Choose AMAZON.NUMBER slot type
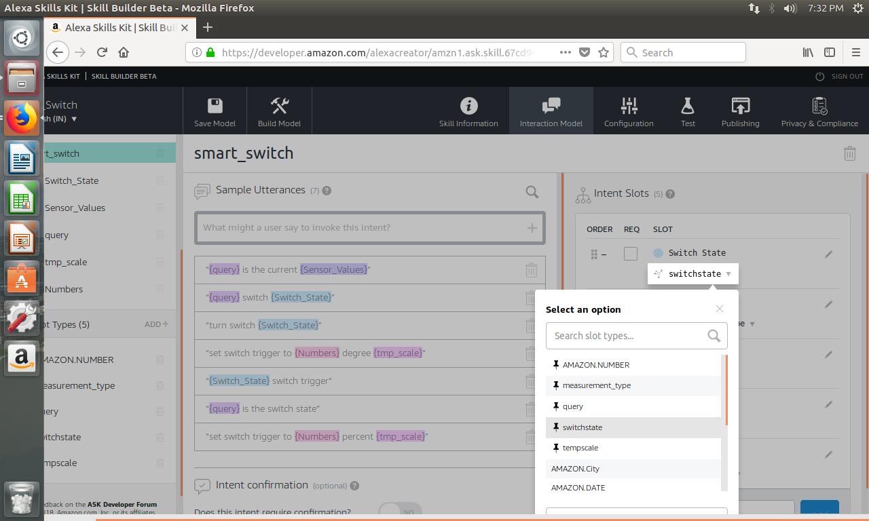Viewport: 869px width, 521px height. coord(633,365)
